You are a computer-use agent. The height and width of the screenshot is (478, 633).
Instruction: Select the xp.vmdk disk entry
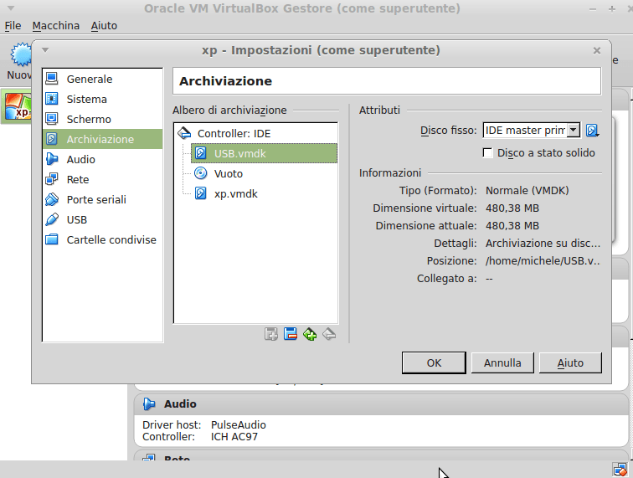pos(264,193)
